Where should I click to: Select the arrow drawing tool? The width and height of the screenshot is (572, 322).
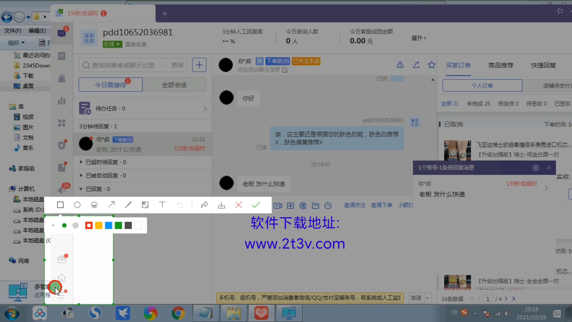click(x=111, y=205)
